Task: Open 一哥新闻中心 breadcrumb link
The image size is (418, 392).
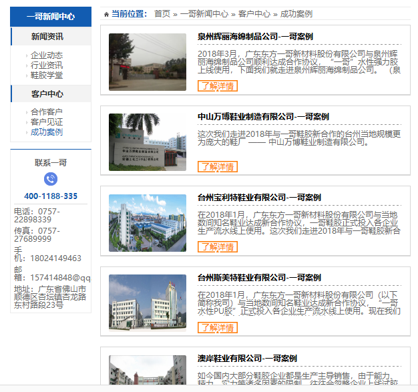Action: (204, 14)
